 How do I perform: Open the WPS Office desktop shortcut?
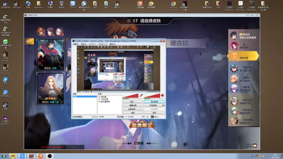5,94
